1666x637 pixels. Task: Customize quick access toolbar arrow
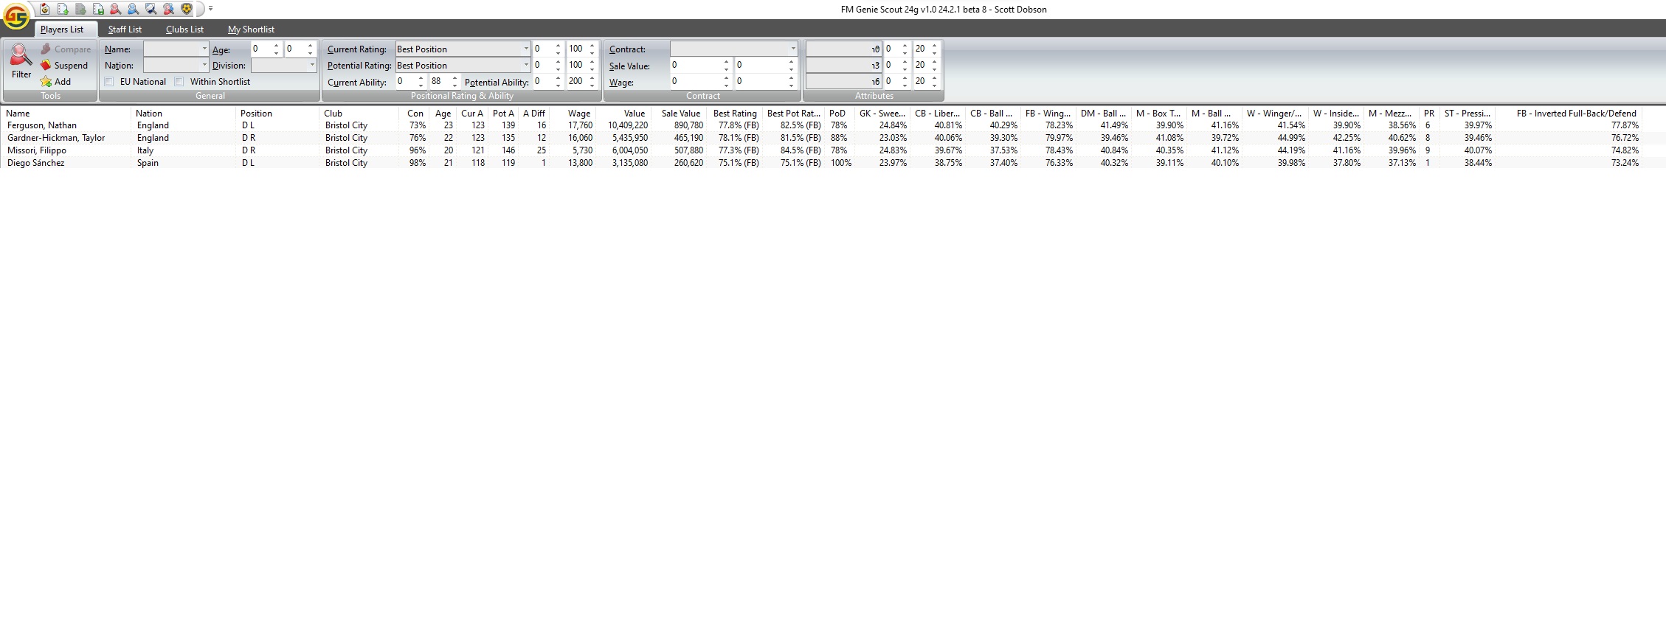click(210, 9)
